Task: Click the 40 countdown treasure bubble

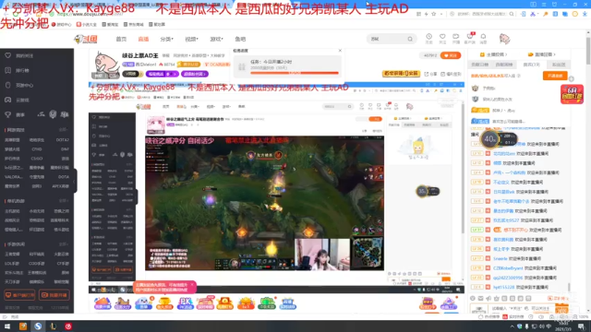Action: (489, 139)
